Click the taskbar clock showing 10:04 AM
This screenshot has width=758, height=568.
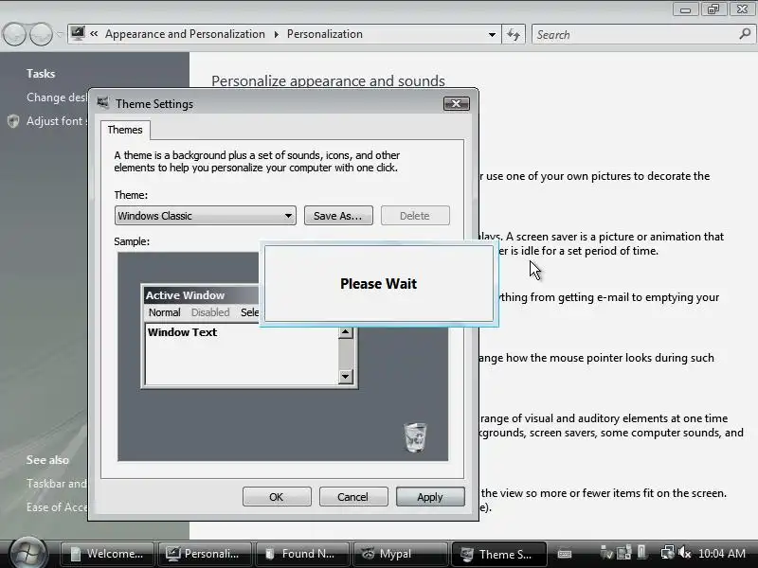point(722,553)
